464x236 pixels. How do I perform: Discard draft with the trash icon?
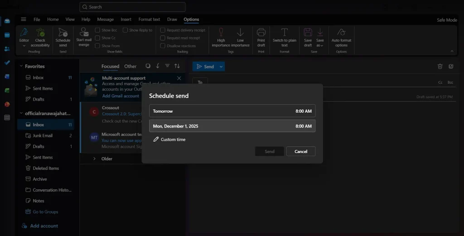440,66
